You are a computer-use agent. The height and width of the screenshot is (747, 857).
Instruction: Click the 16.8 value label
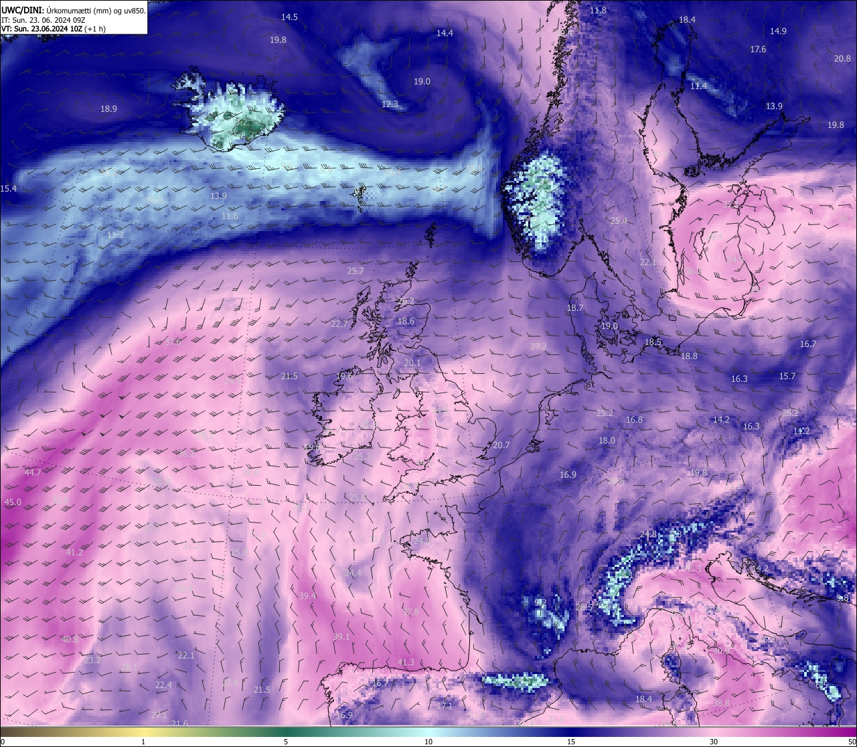coord(634,420)
